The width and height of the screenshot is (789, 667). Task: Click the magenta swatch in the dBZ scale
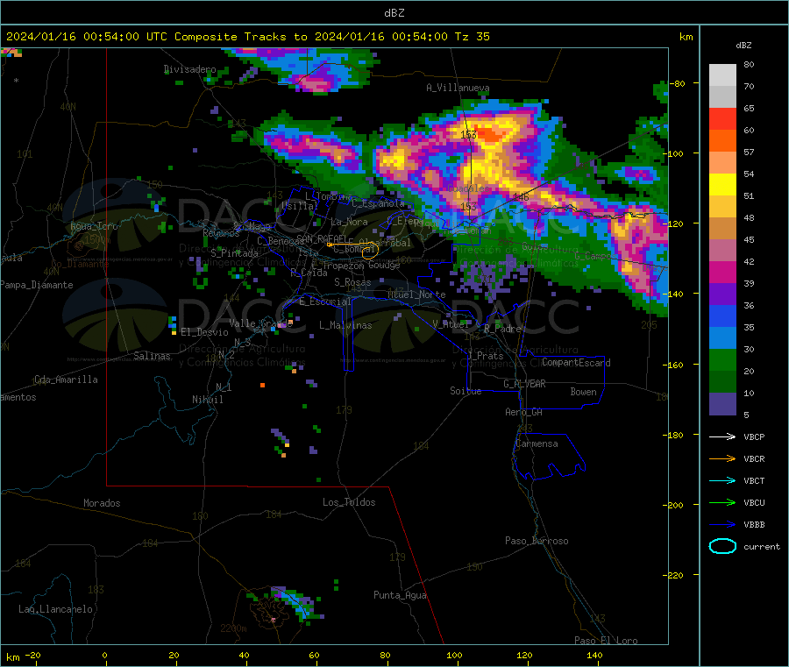722,272
